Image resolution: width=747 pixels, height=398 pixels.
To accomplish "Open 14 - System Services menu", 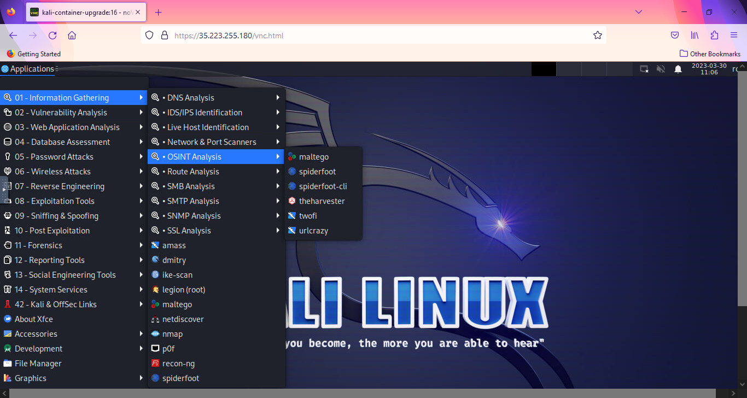I will (74, 290).
